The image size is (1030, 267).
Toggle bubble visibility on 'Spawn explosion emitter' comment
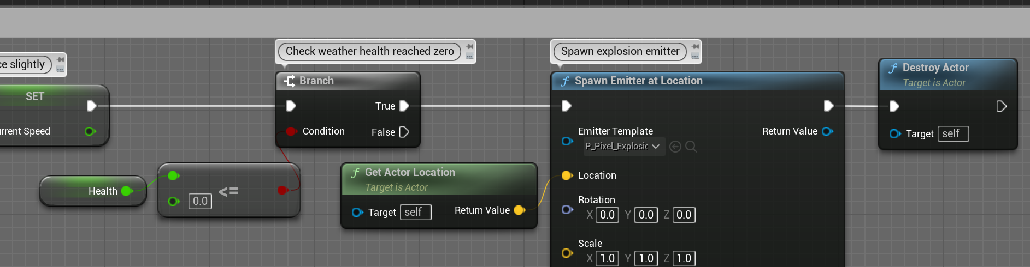tap(695, 56)
